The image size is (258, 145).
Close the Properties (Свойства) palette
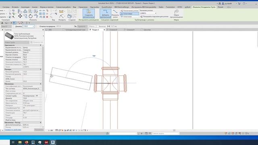click(43, 30)
